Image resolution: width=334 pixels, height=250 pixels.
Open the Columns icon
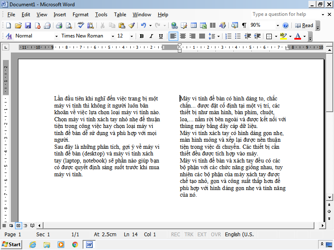(x=213, y=25)
